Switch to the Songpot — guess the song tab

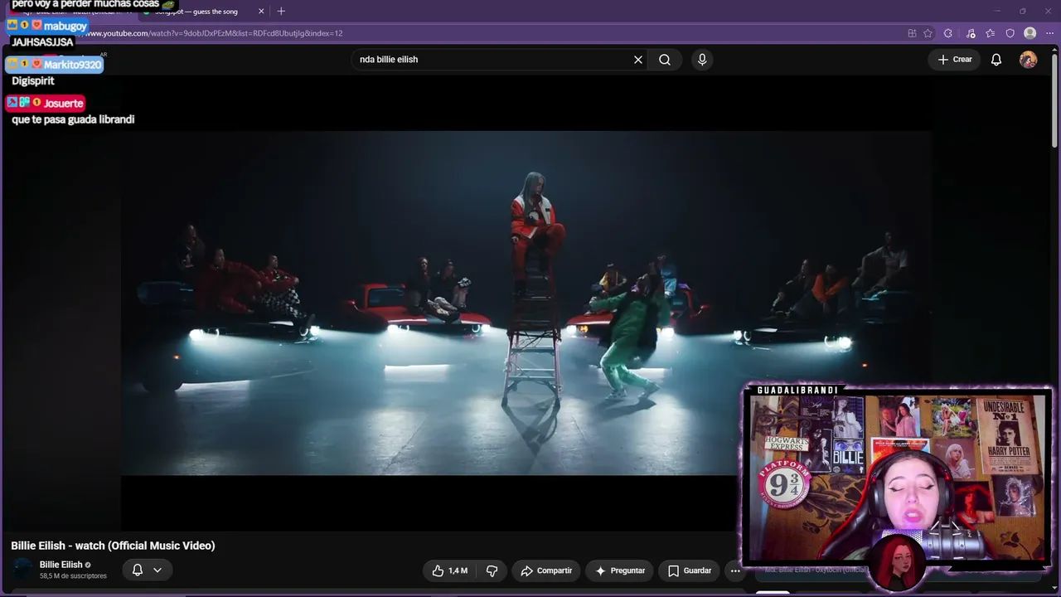coord(196,12)
